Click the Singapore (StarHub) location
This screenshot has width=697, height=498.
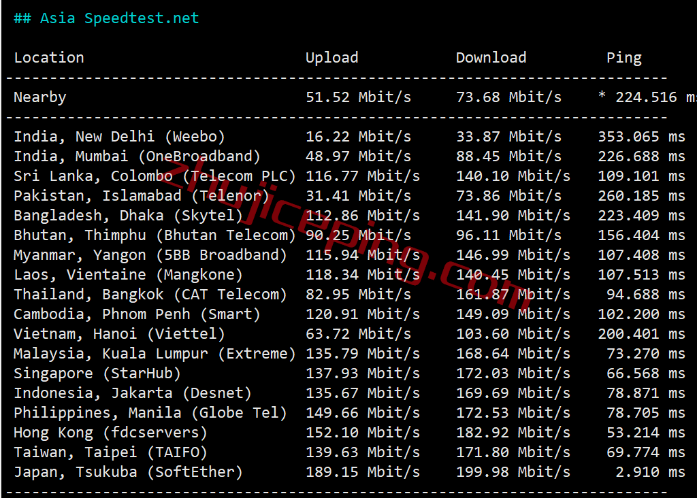[97, 373]
